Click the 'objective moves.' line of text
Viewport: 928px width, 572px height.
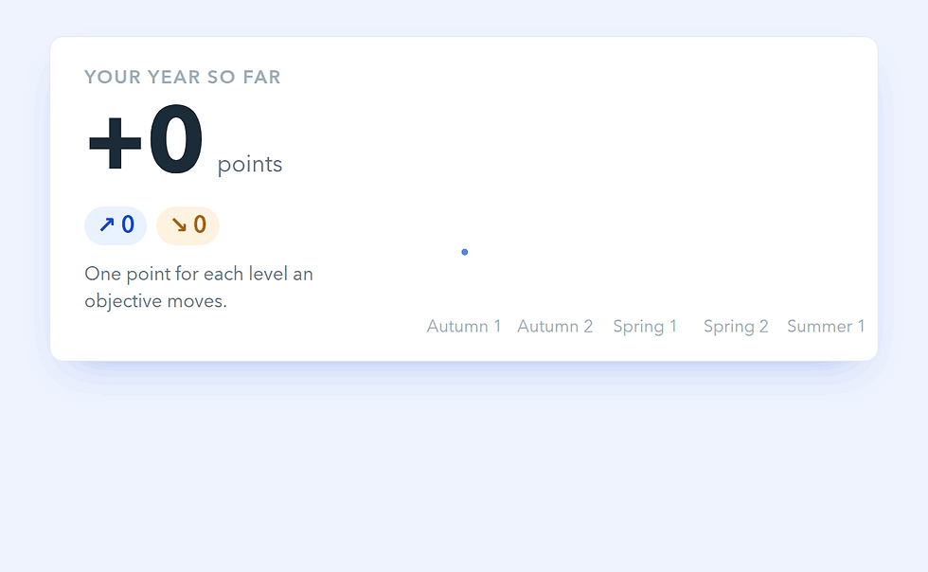pyautogui.click(x=155, y=301)
